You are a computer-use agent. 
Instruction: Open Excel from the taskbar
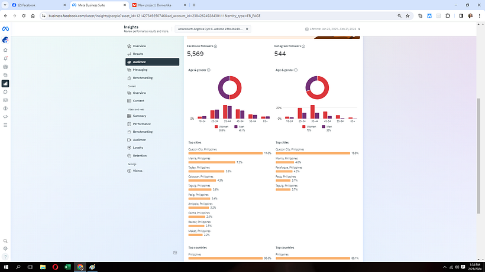pyautogui.click(x=67, y=267)
